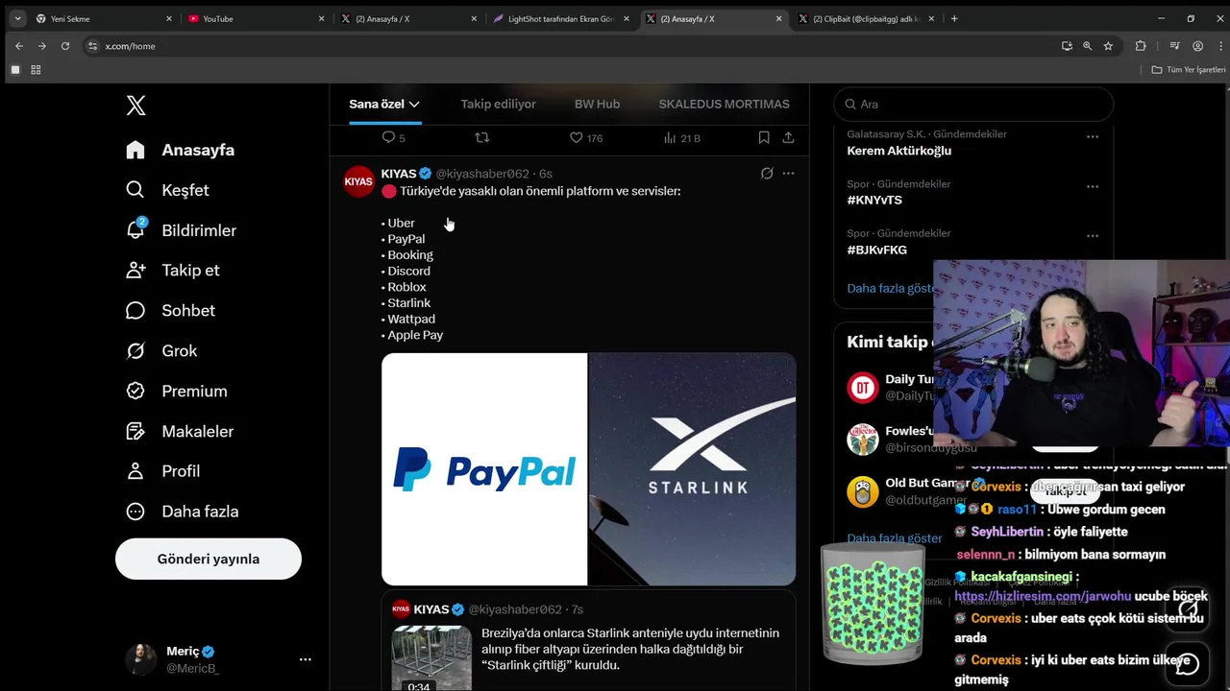Click the X logo in sidebar
The width and height of the screenshot is (1230, 691).
pyautogui.click(x=136, y=106)
